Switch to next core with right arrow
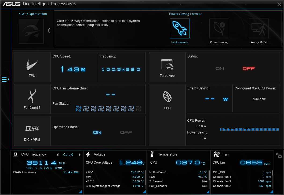The width and height of the screenshot is (284, 195). [x=79, y=155]
